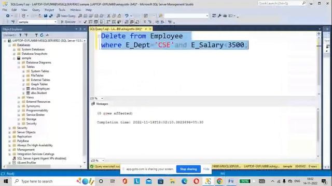Click the New Query button

point(66,16)
